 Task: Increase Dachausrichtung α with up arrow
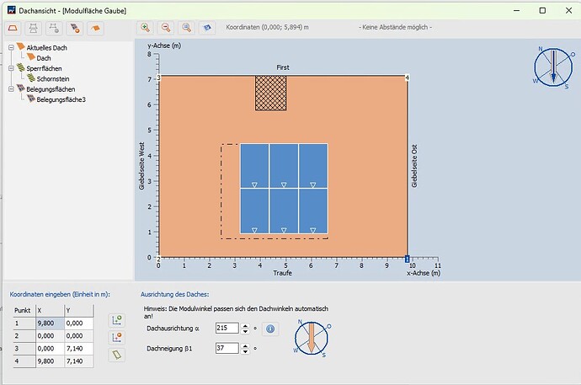point(245,326)
